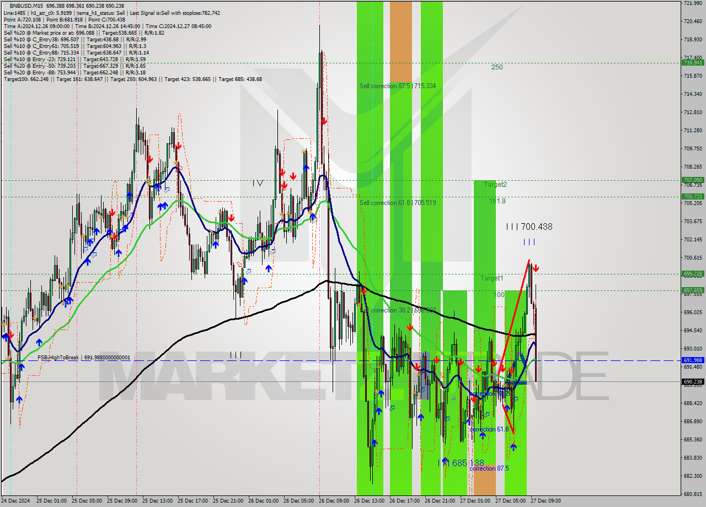Viewport: 706px width, 507px height.
Task: Select the 711.280 price axis value
Action: point(692,131)
